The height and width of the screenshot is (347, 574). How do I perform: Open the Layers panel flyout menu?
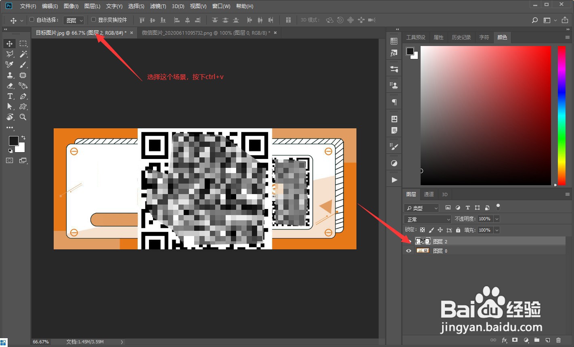coord(567,194)
